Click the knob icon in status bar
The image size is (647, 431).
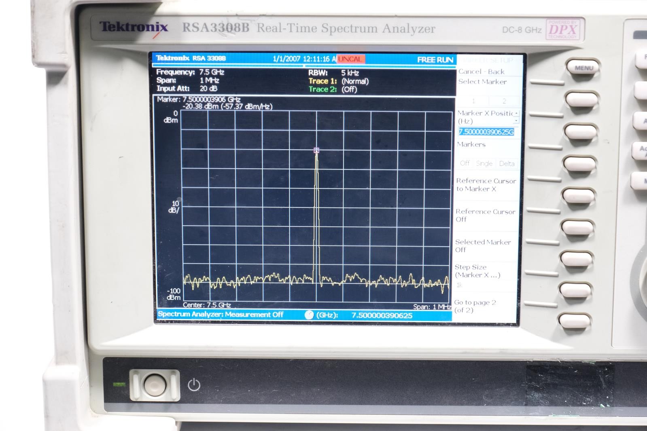[x=309, y=315]
